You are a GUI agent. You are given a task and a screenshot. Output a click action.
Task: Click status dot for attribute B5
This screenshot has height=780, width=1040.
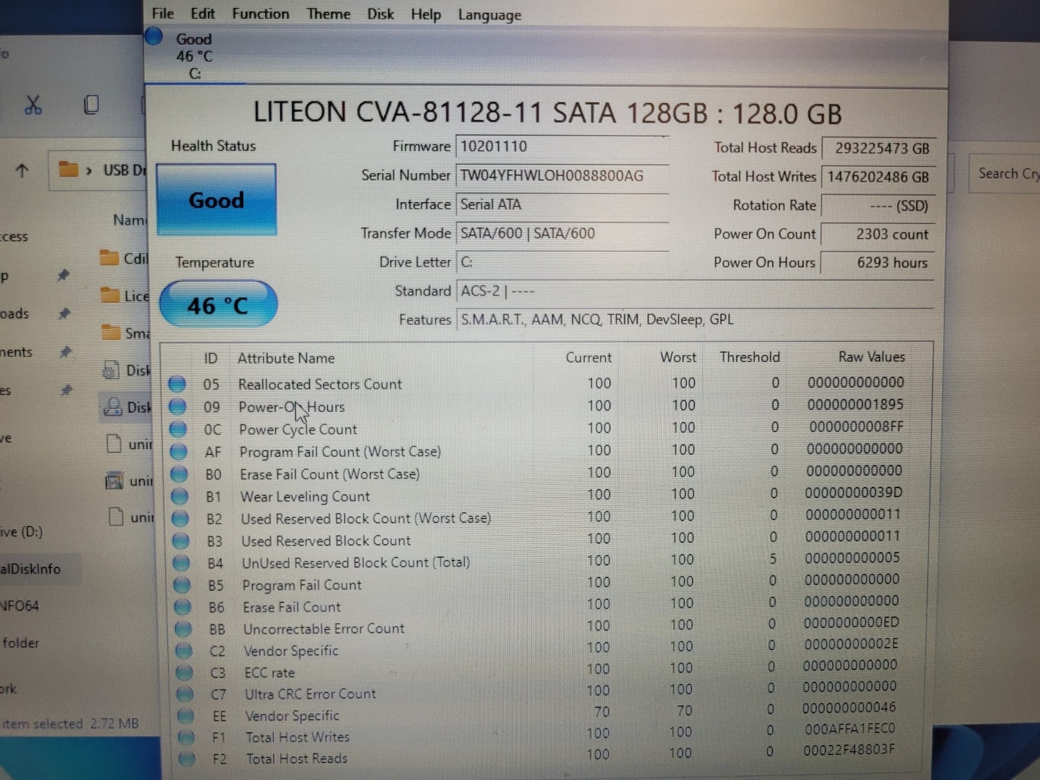coord(182,585)
